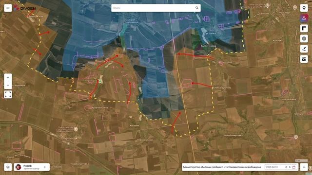
Task: Click the Ministry of Defense news message
Action: coord(222,167)
